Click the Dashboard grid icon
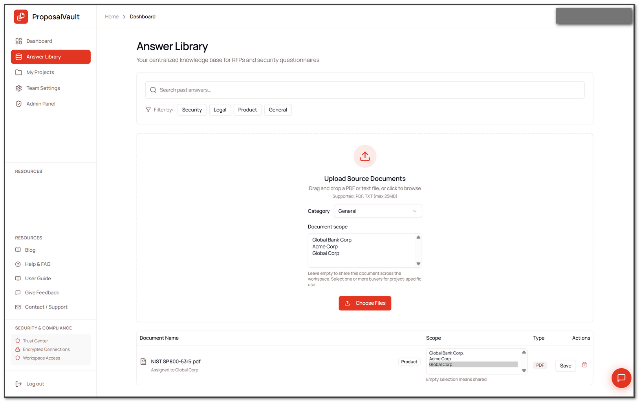 tap(18, 41)
